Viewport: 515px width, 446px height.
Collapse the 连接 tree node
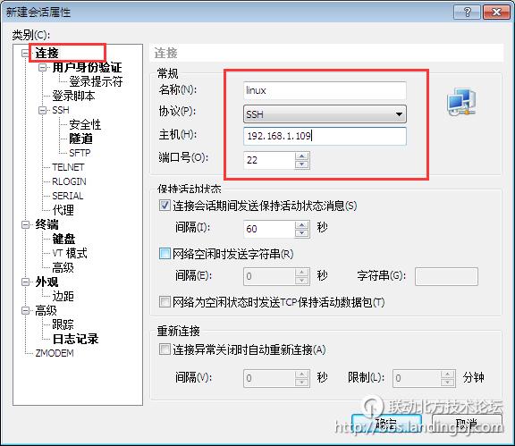[x=25, y=53]
